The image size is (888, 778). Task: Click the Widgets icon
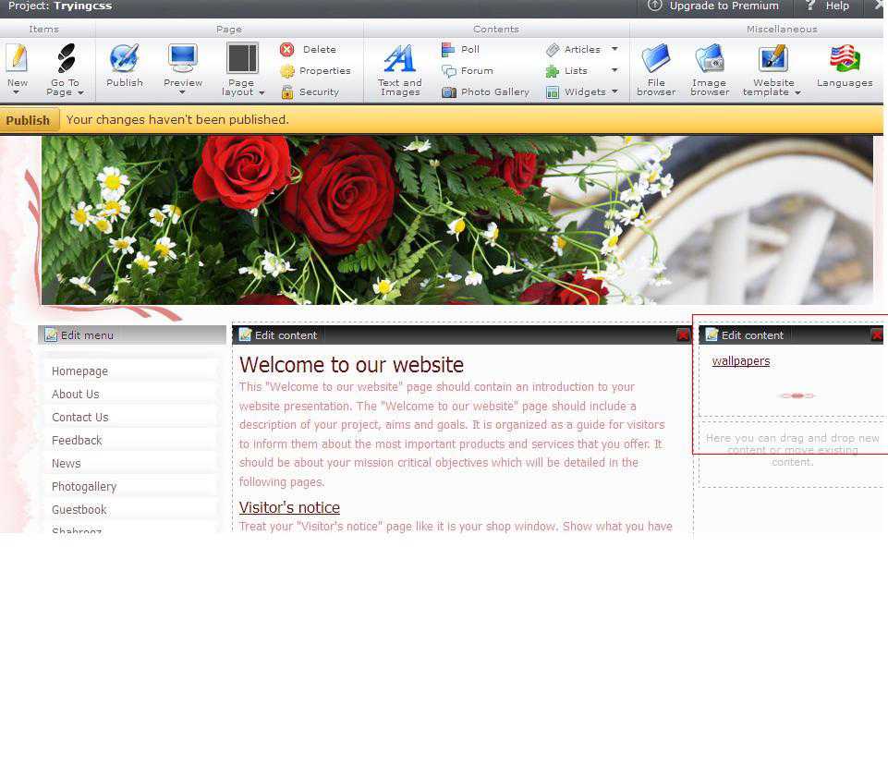pyautogui.click(x=553, y=92)
